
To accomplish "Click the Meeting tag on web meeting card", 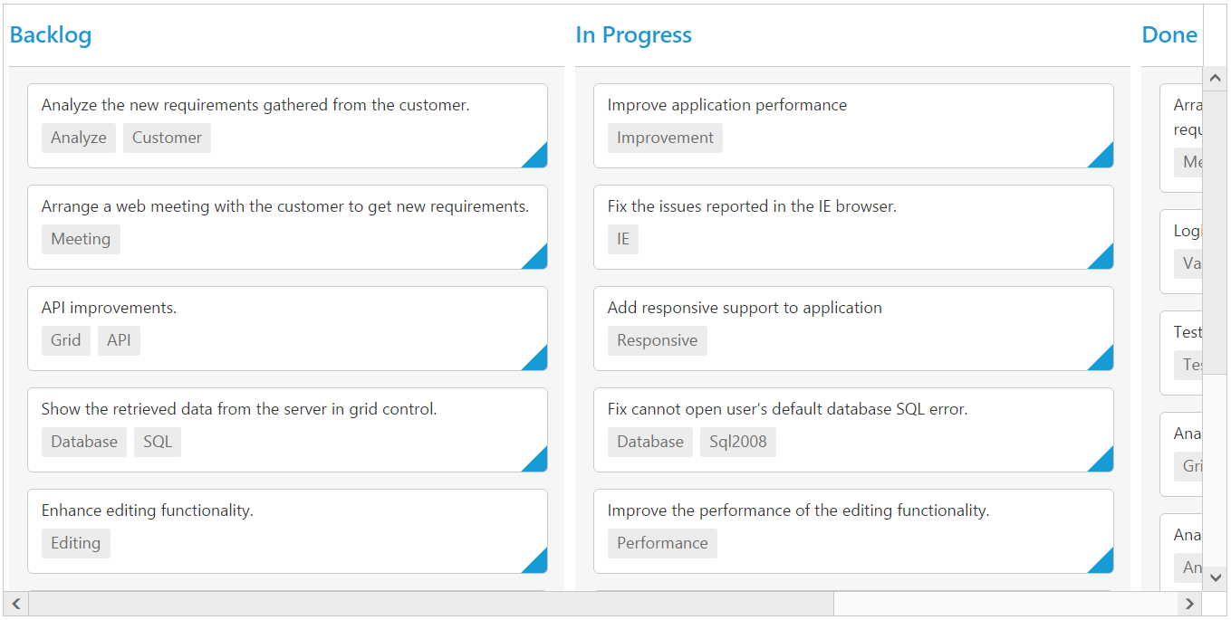I will click(81, 239).
